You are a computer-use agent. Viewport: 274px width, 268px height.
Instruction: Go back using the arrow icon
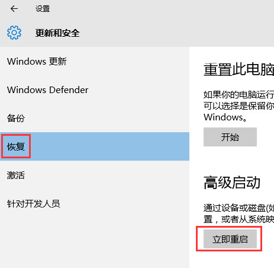pyautogui.click(x=14, y=9)
